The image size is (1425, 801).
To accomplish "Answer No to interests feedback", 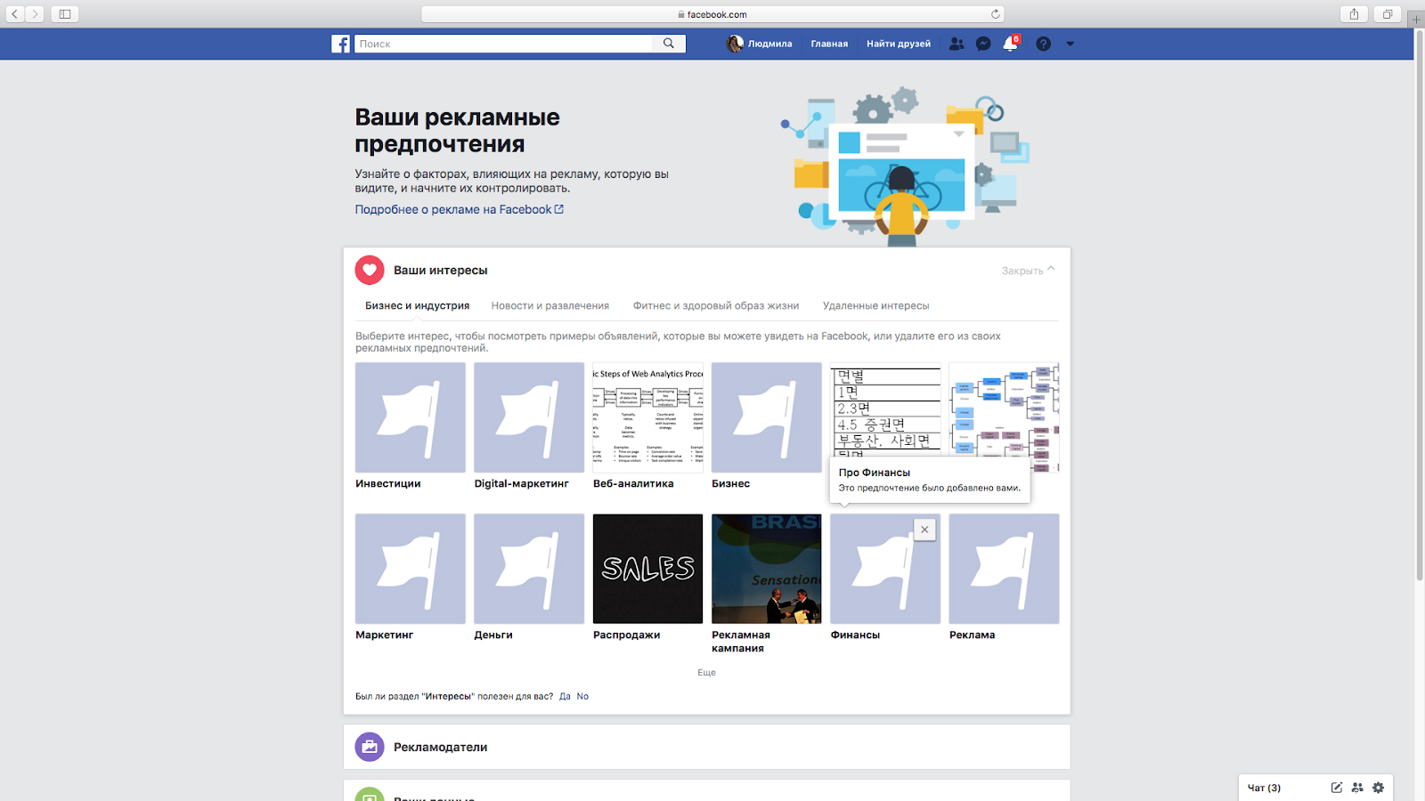I will 582,697.
